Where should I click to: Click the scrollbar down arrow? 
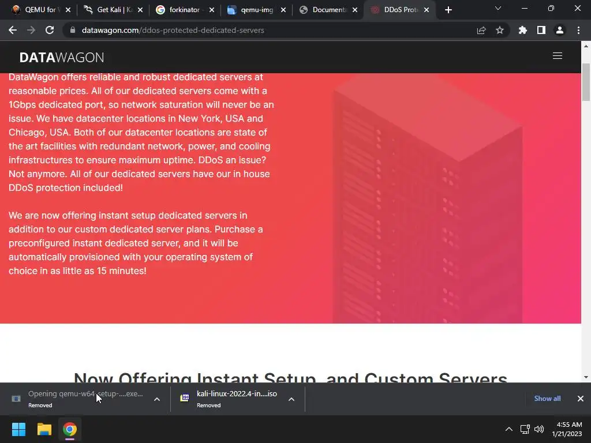(586, 377)
